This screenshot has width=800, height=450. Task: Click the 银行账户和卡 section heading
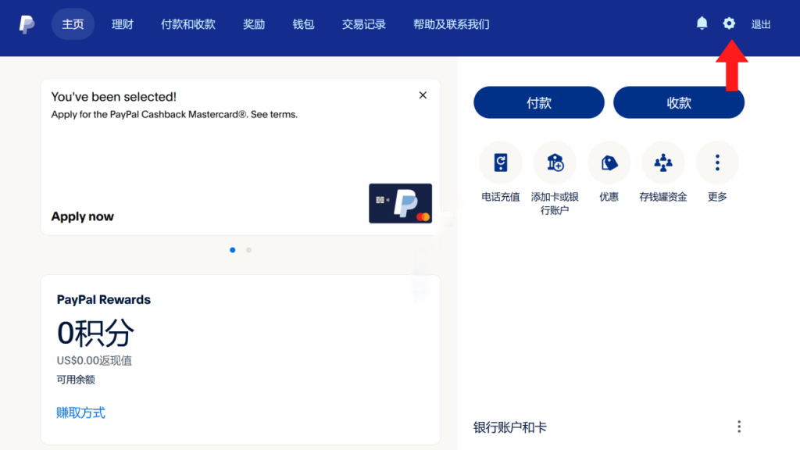click(509, 427)
